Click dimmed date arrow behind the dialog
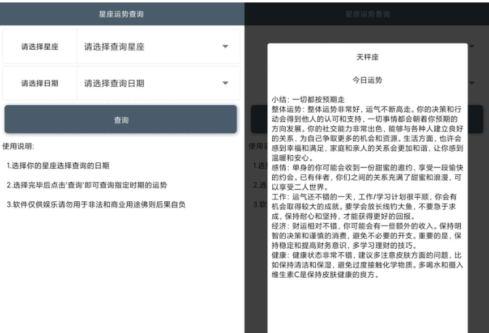Viewport: 489px width, 333px height. pos(472,83)
